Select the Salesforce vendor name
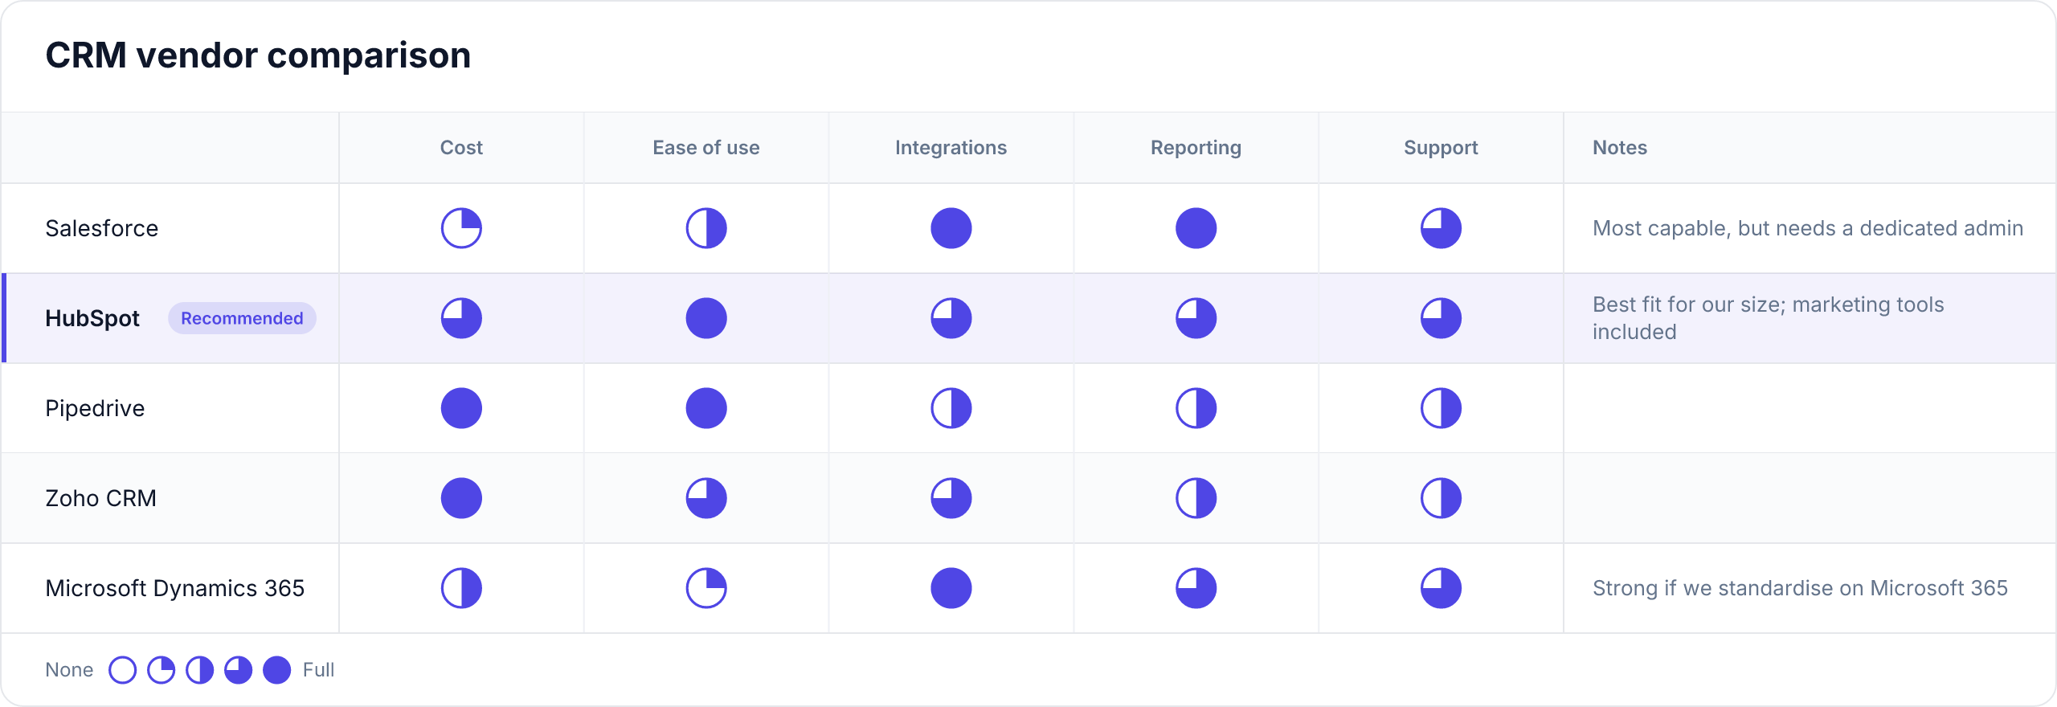 102,228
